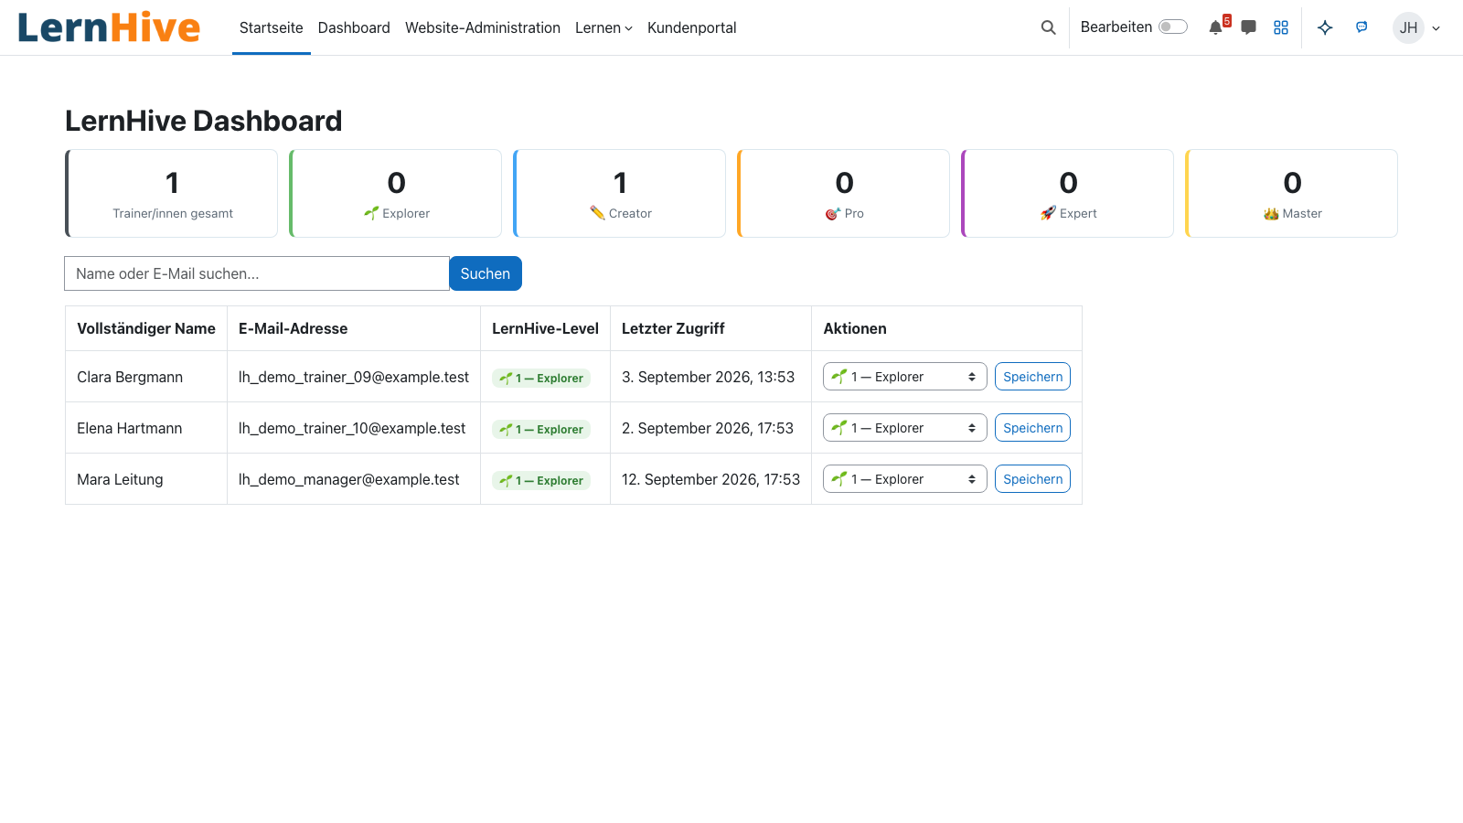Viewport: 1463px width, 823px height.
Task: Select the Pro stat card
Action: [843, 194]
